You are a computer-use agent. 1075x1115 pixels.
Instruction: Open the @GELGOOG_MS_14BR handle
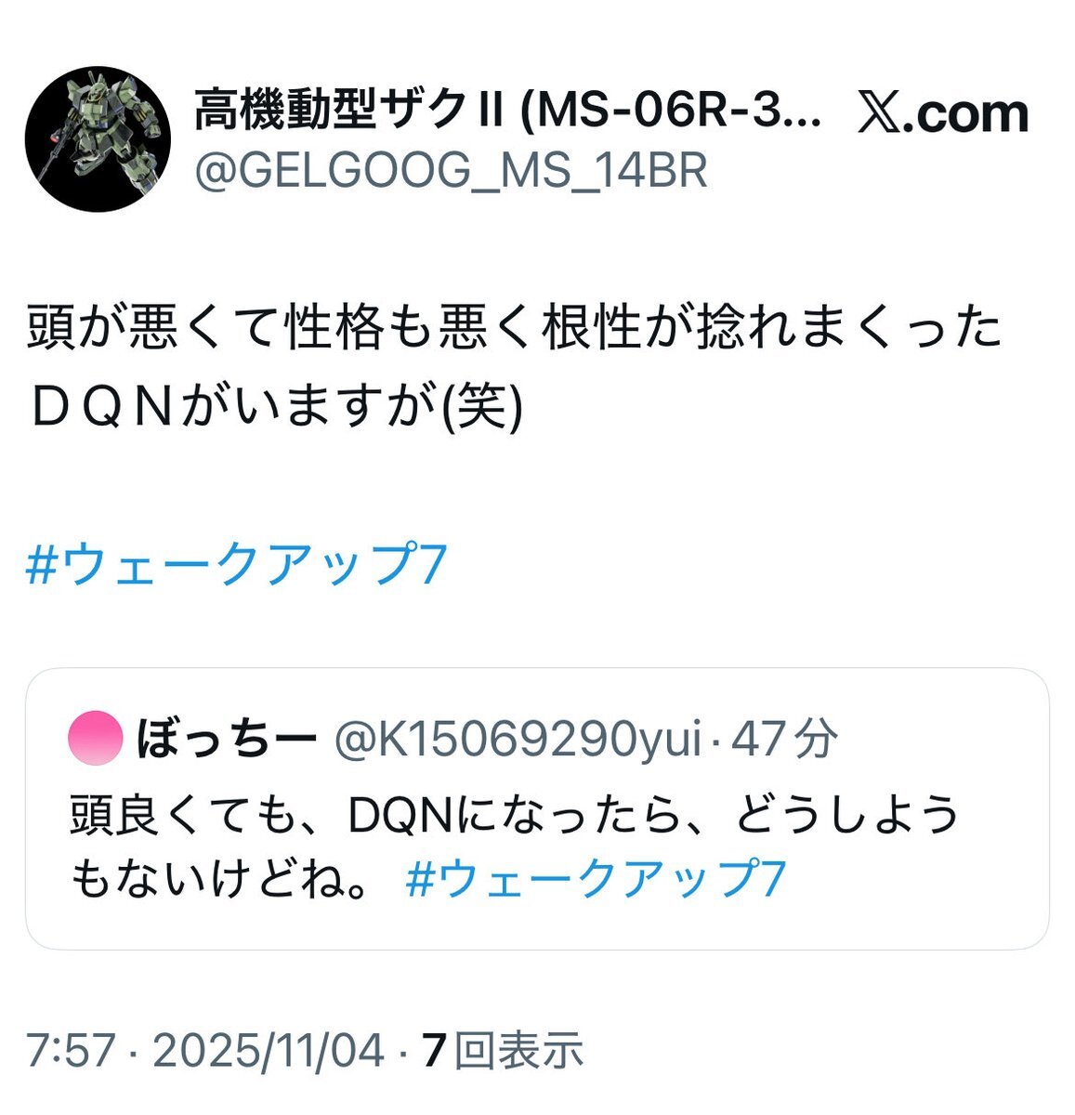(x=450, y=170)
